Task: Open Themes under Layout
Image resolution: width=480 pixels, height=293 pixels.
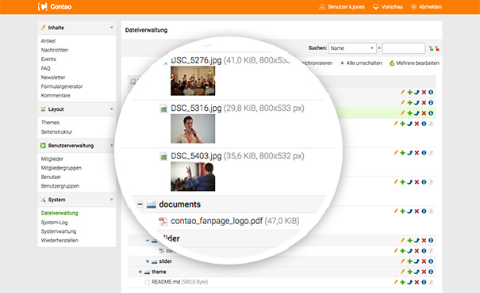Action: 50,123
